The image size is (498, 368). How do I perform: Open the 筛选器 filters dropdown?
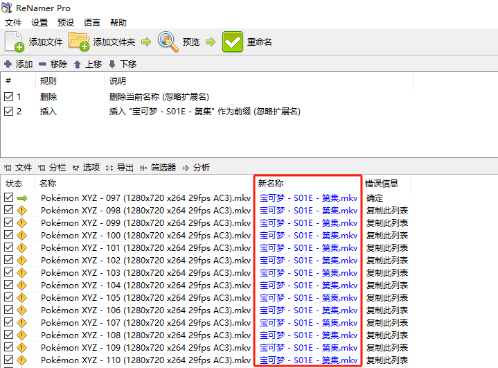coord(163,168)
